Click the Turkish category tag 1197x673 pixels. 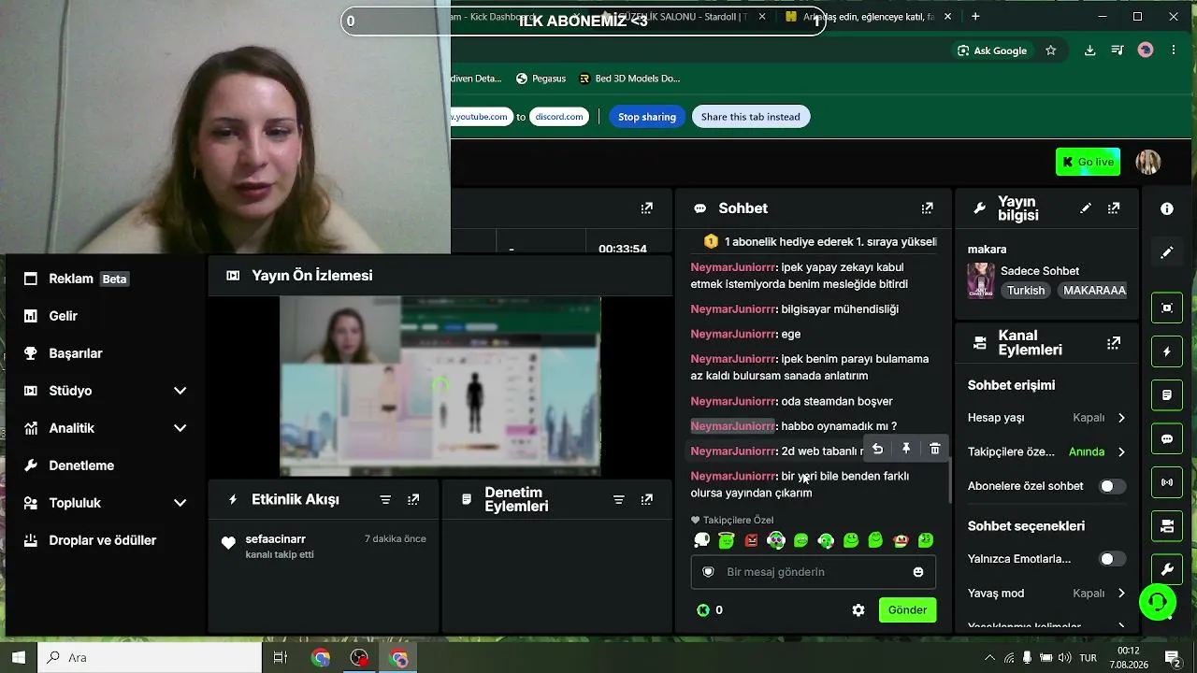1026,291
